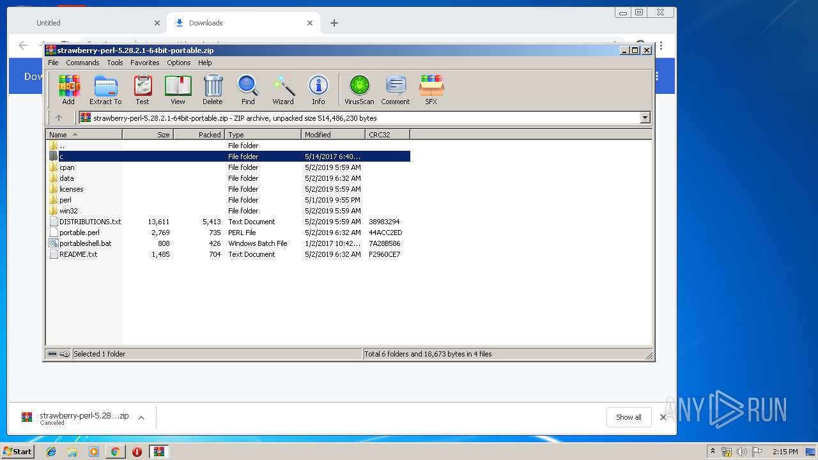818x460 pixels.
Task: Run the Test archive tool
Action: (143, 89)
